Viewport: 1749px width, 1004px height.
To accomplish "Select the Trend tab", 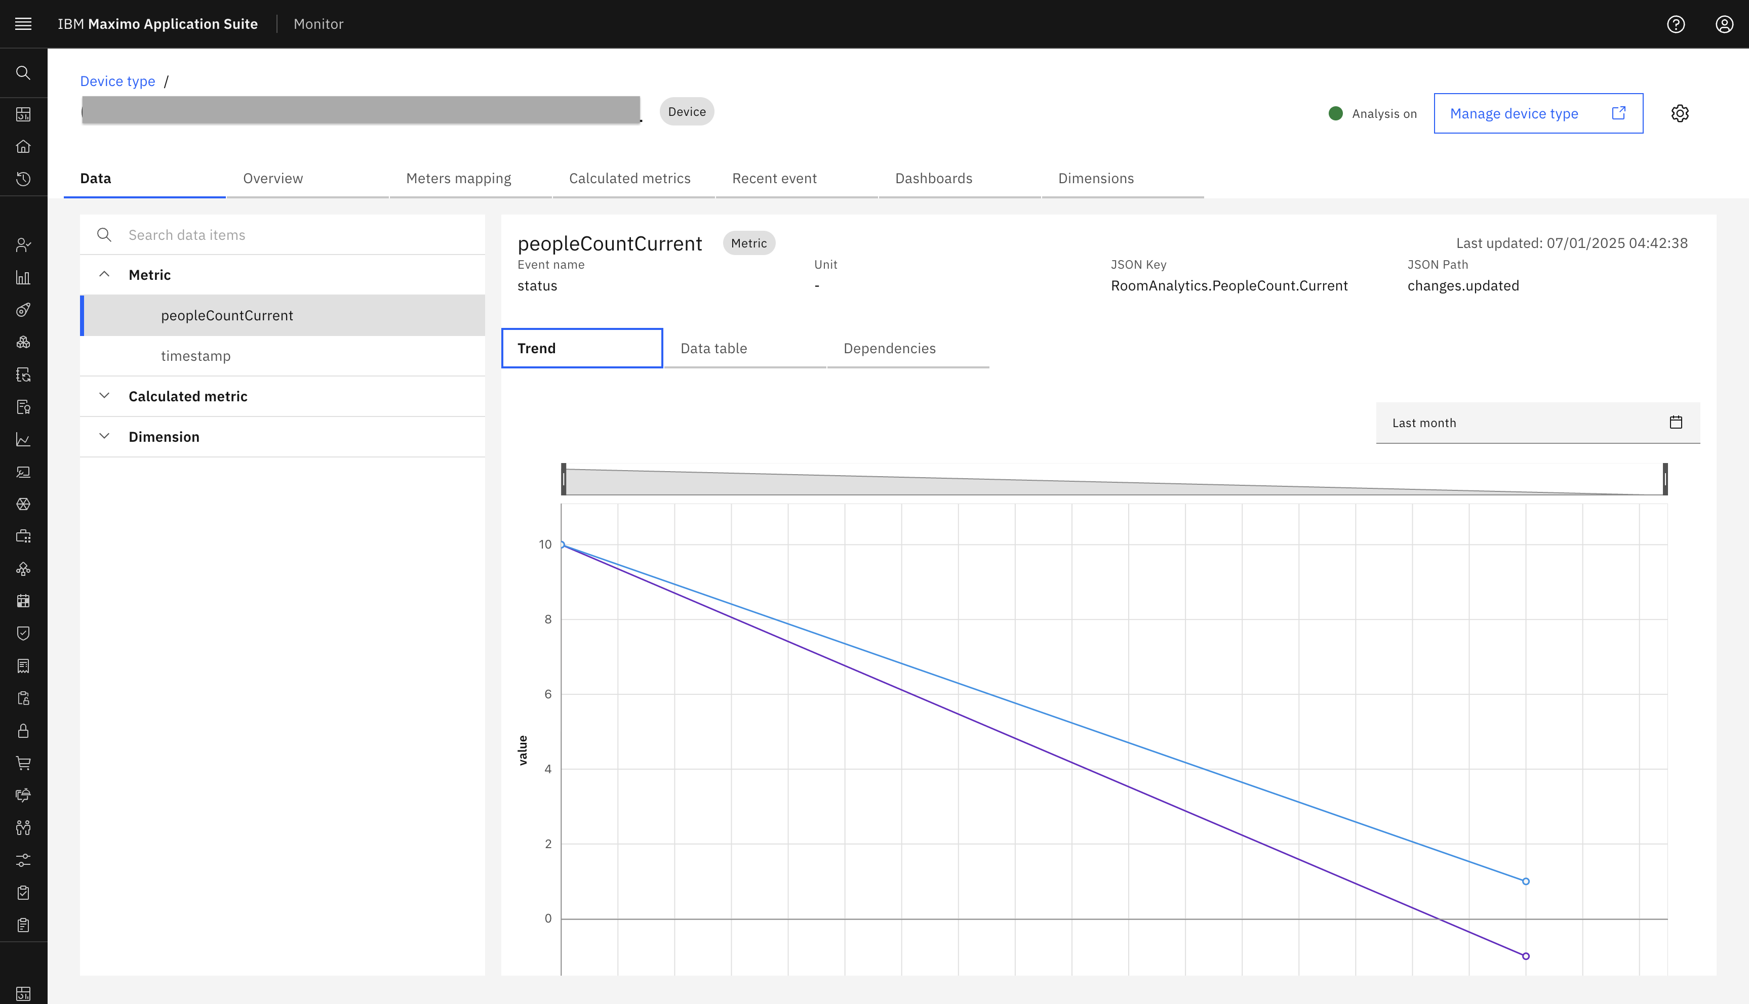I will point(582,348).
